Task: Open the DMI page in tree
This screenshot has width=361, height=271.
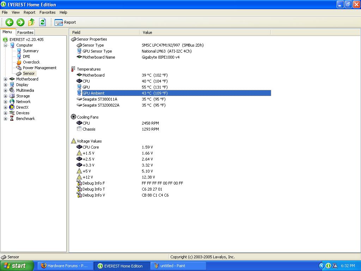Action: click(x=26, y=56)
